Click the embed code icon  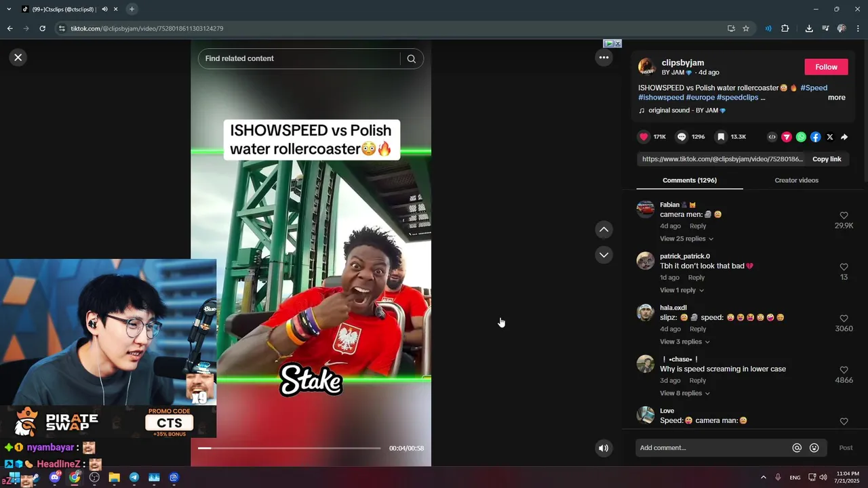(x=772, y=137)
